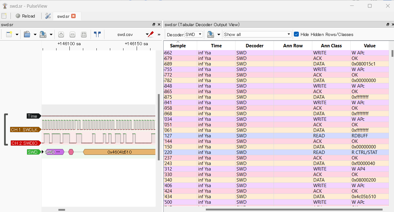Viewport: 394px width, 212px height.
Task: Open the Decoder SWD dropdown
Action: click(x=194, y=34)
